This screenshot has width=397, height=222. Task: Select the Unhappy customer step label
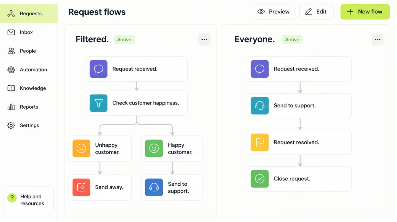pyautogui.click(x=108, y=148)
